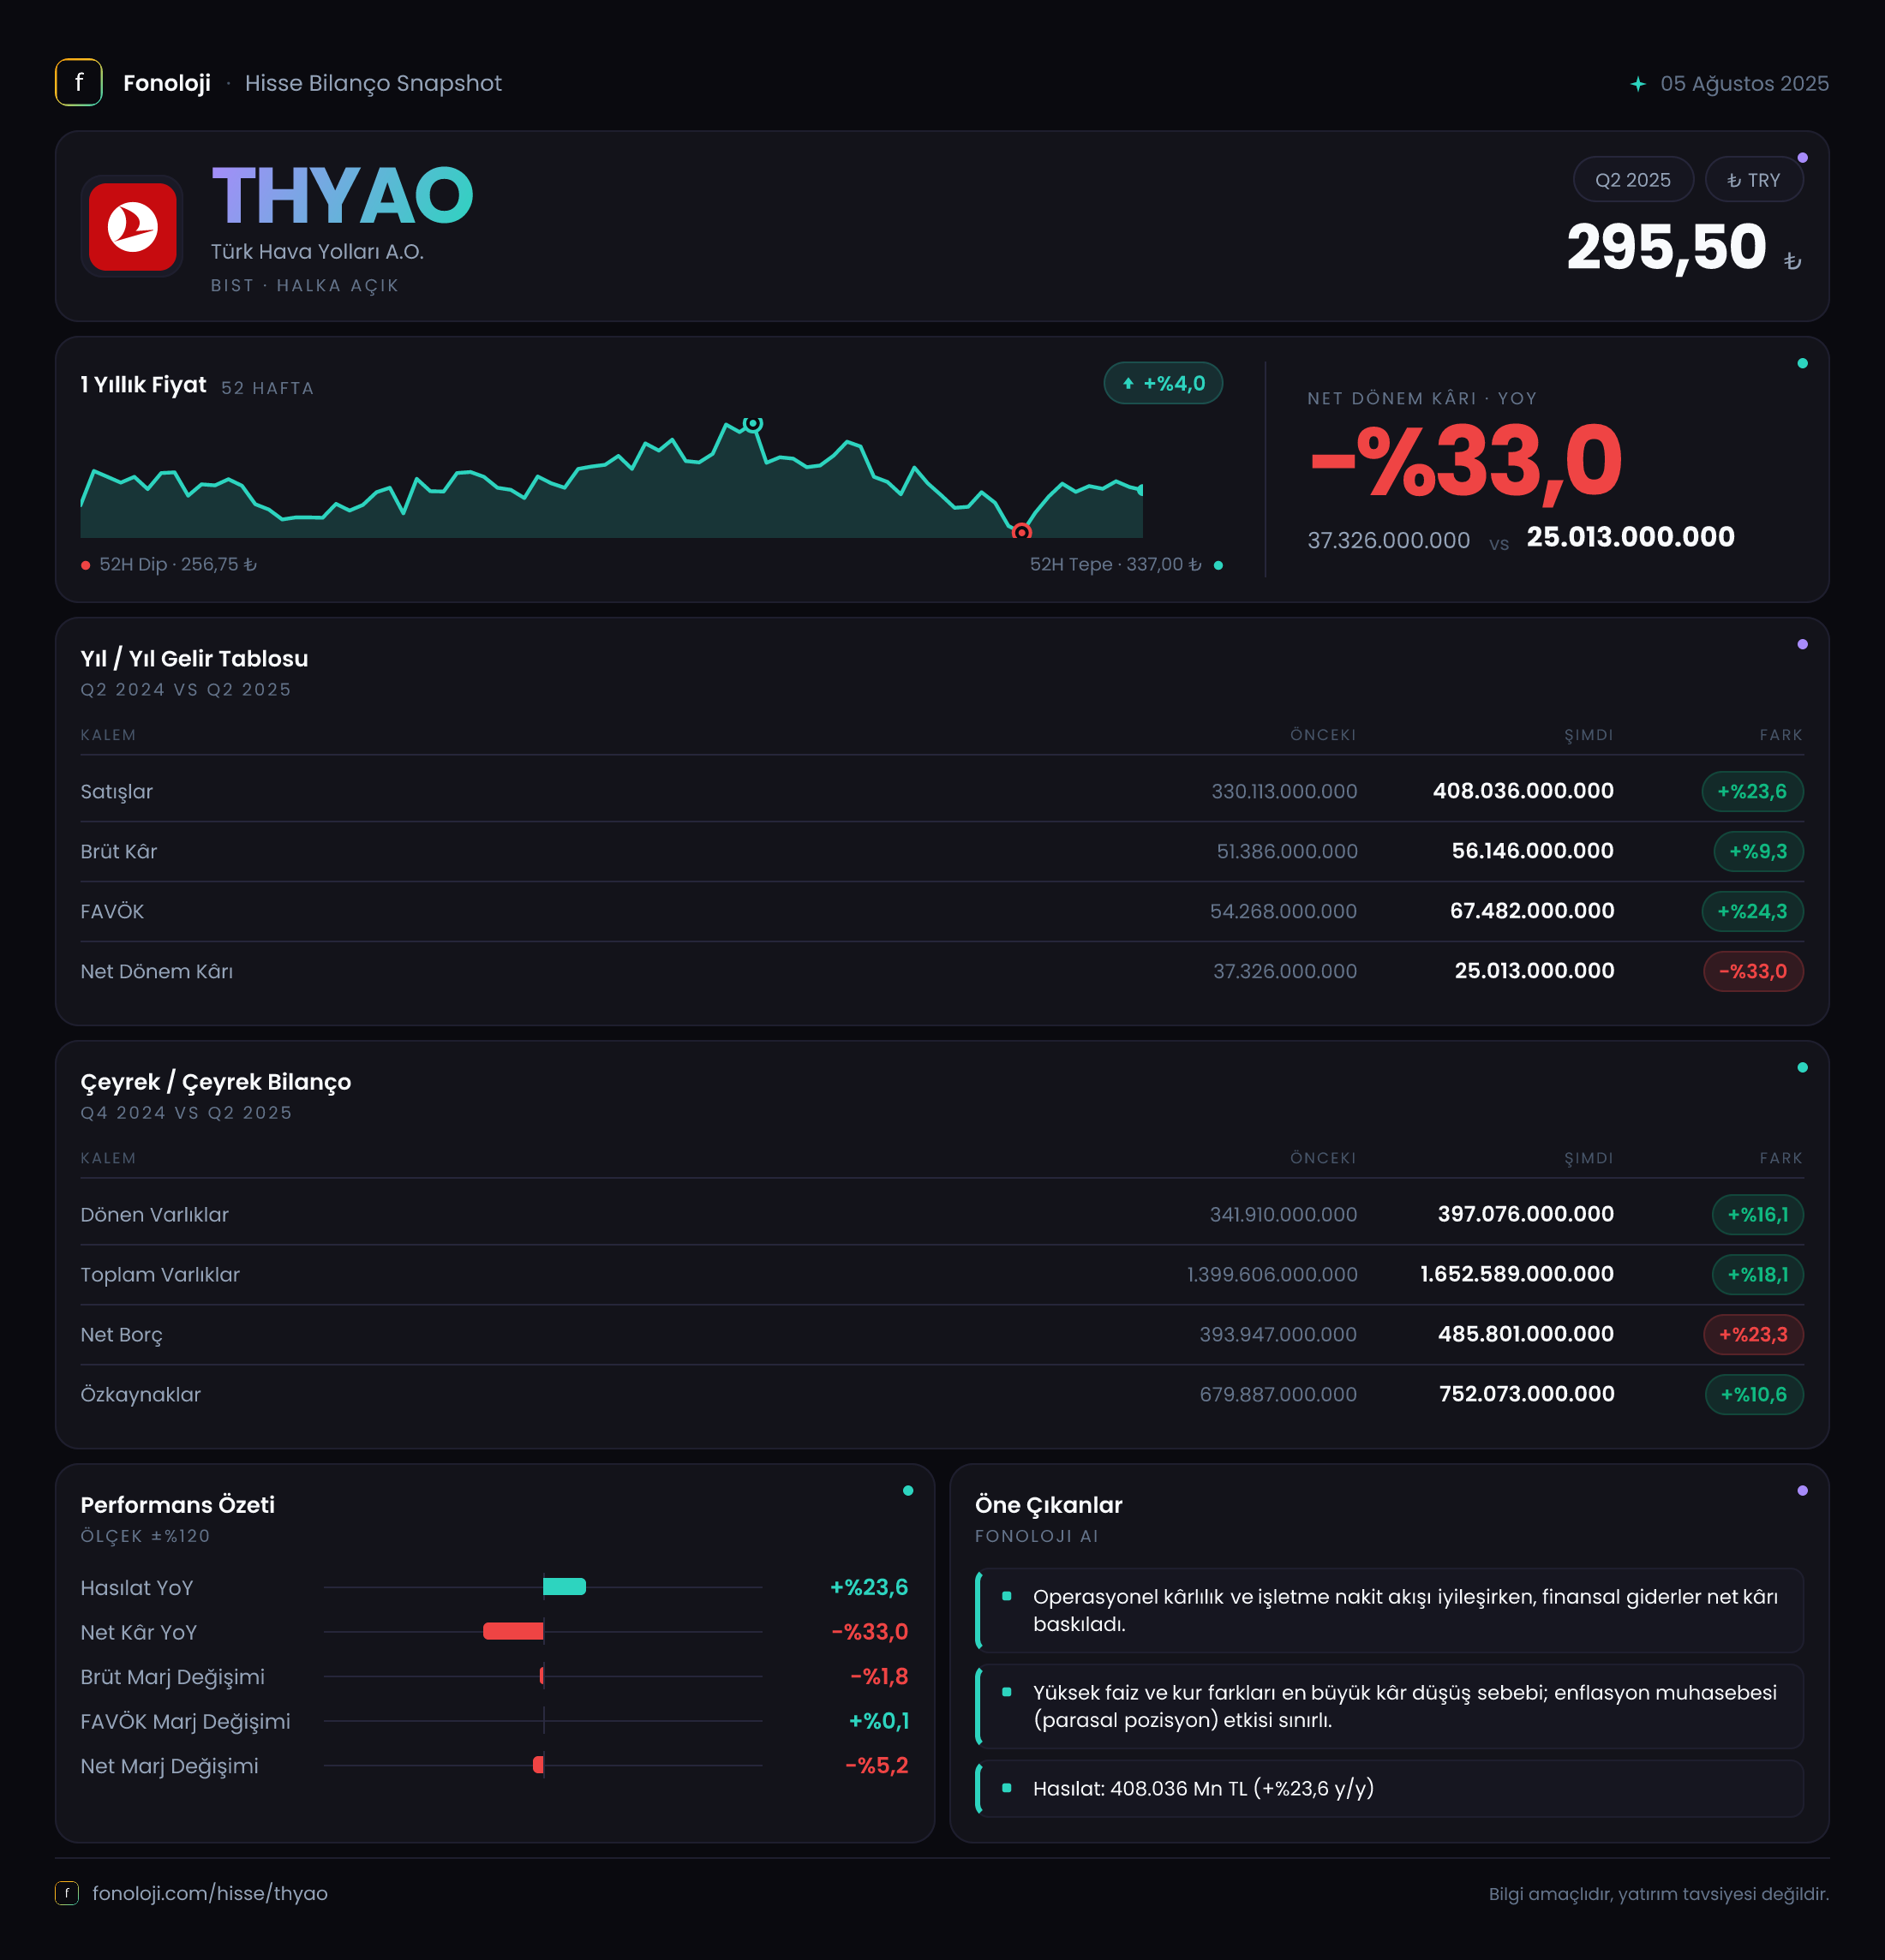Click the 'Performans Özeti' heading
1885x1960 pixels.
(x=178, y=1505)
